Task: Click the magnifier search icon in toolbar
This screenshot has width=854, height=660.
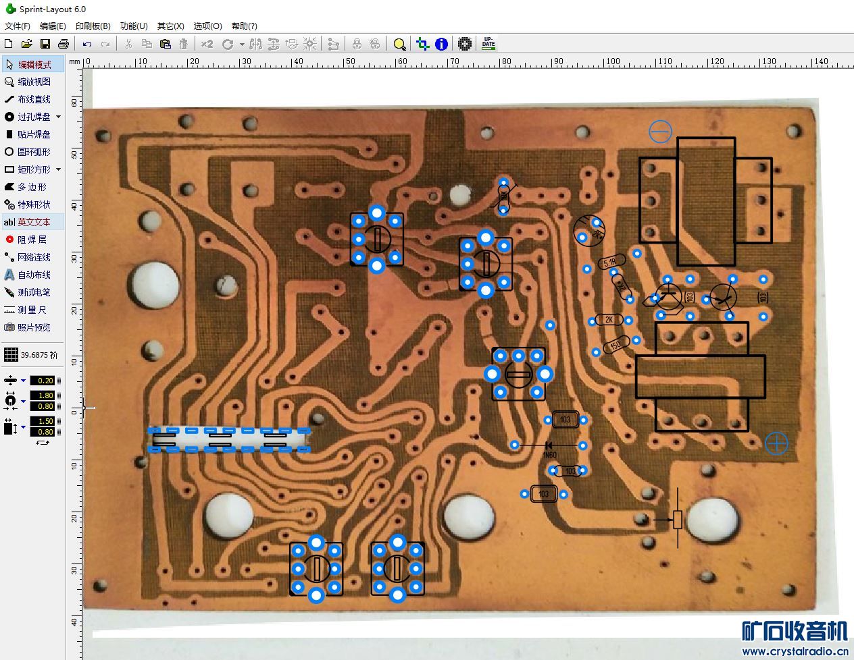Action: (400, 44)
